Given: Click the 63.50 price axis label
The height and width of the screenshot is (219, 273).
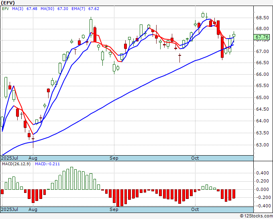Looking at the screenshot, I should (x=262, y=133).
